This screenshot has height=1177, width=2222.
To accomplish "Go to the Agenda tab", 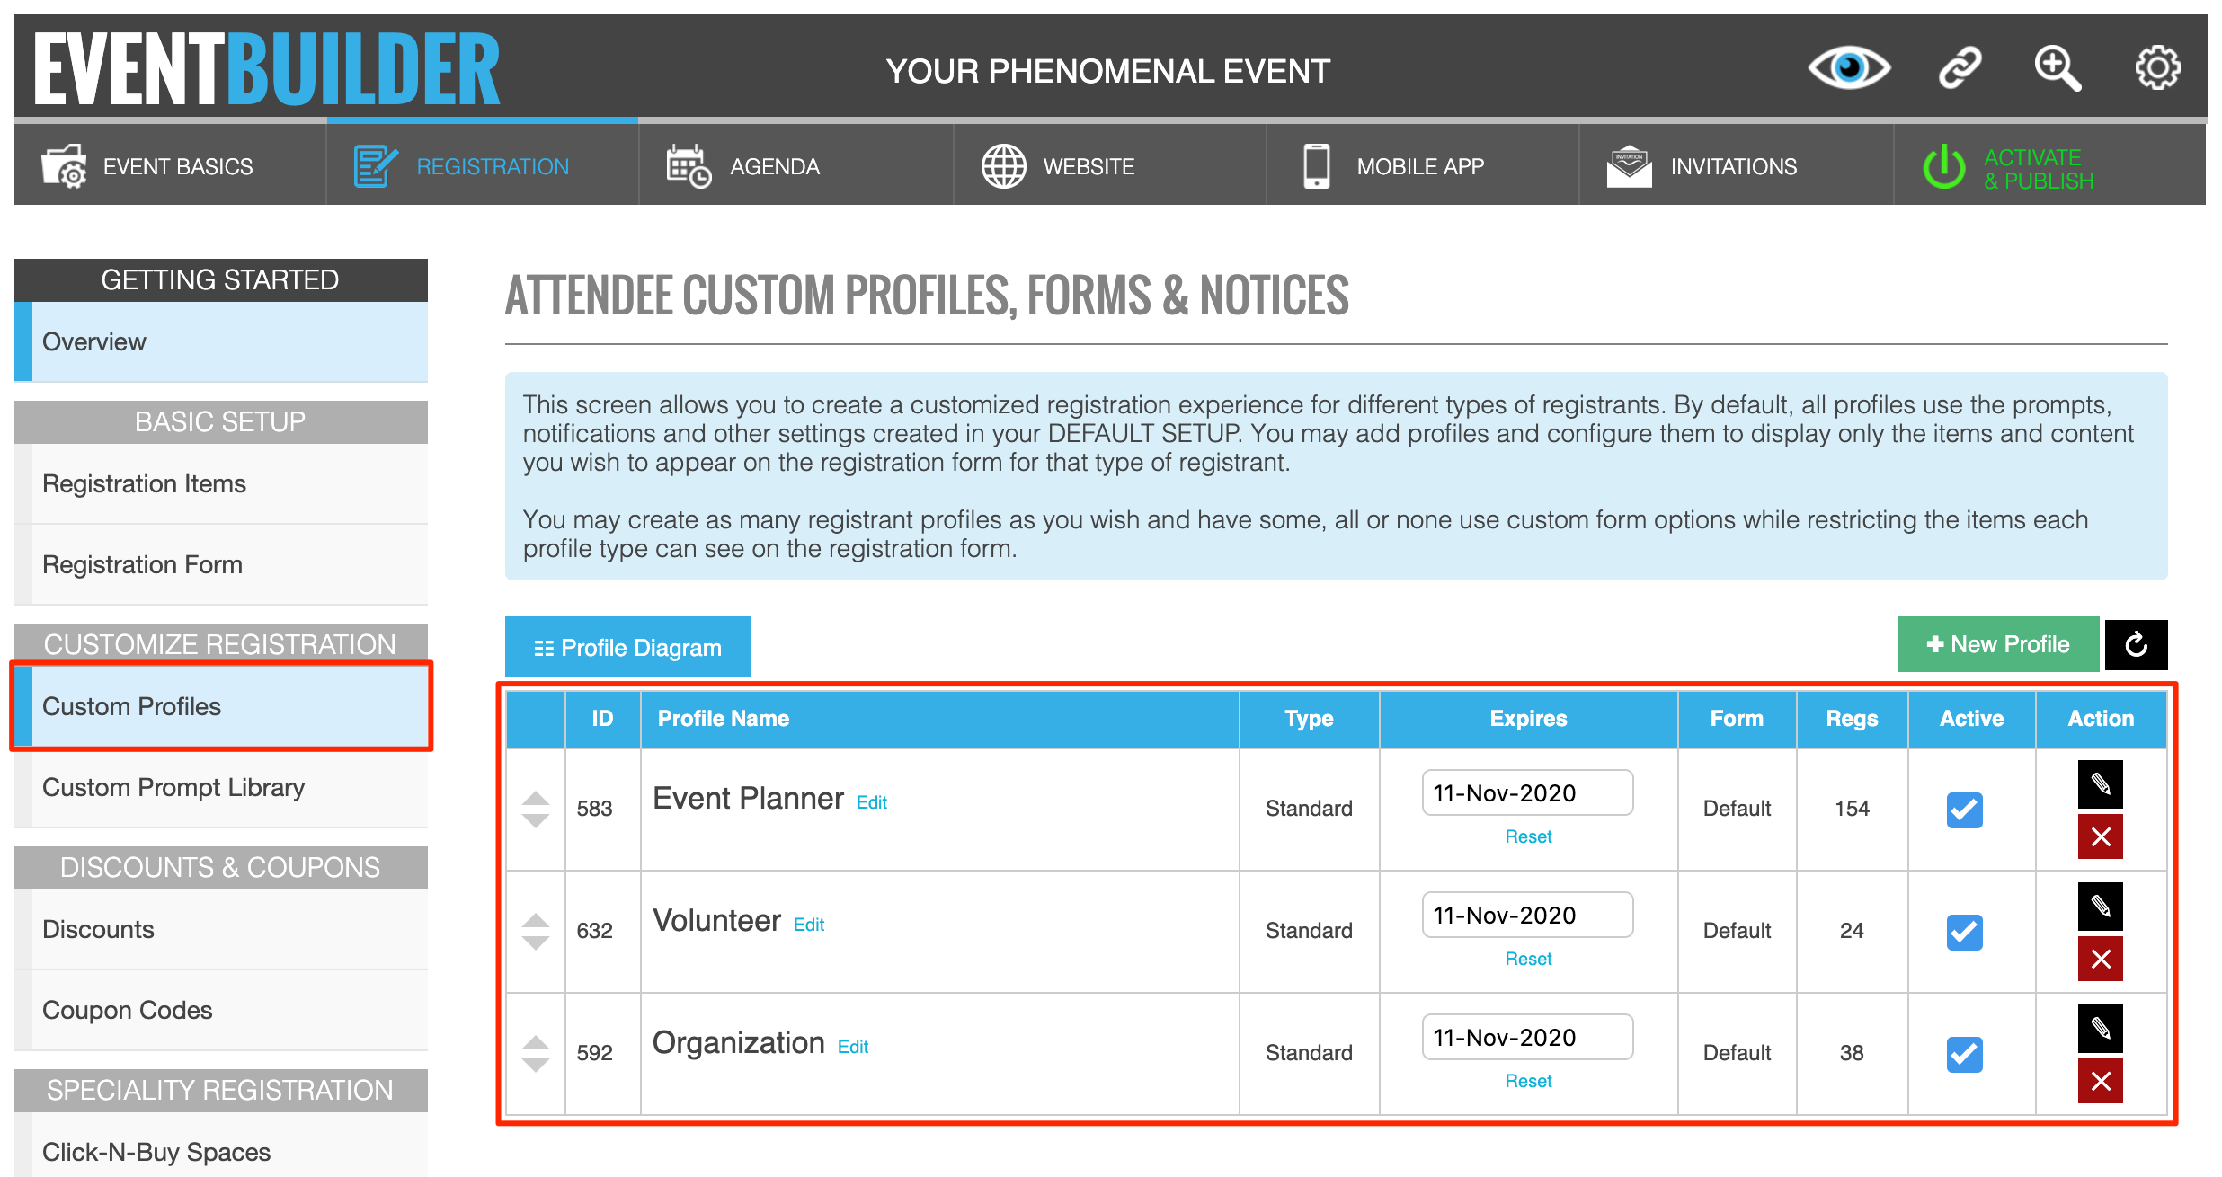I will [796, 166].
